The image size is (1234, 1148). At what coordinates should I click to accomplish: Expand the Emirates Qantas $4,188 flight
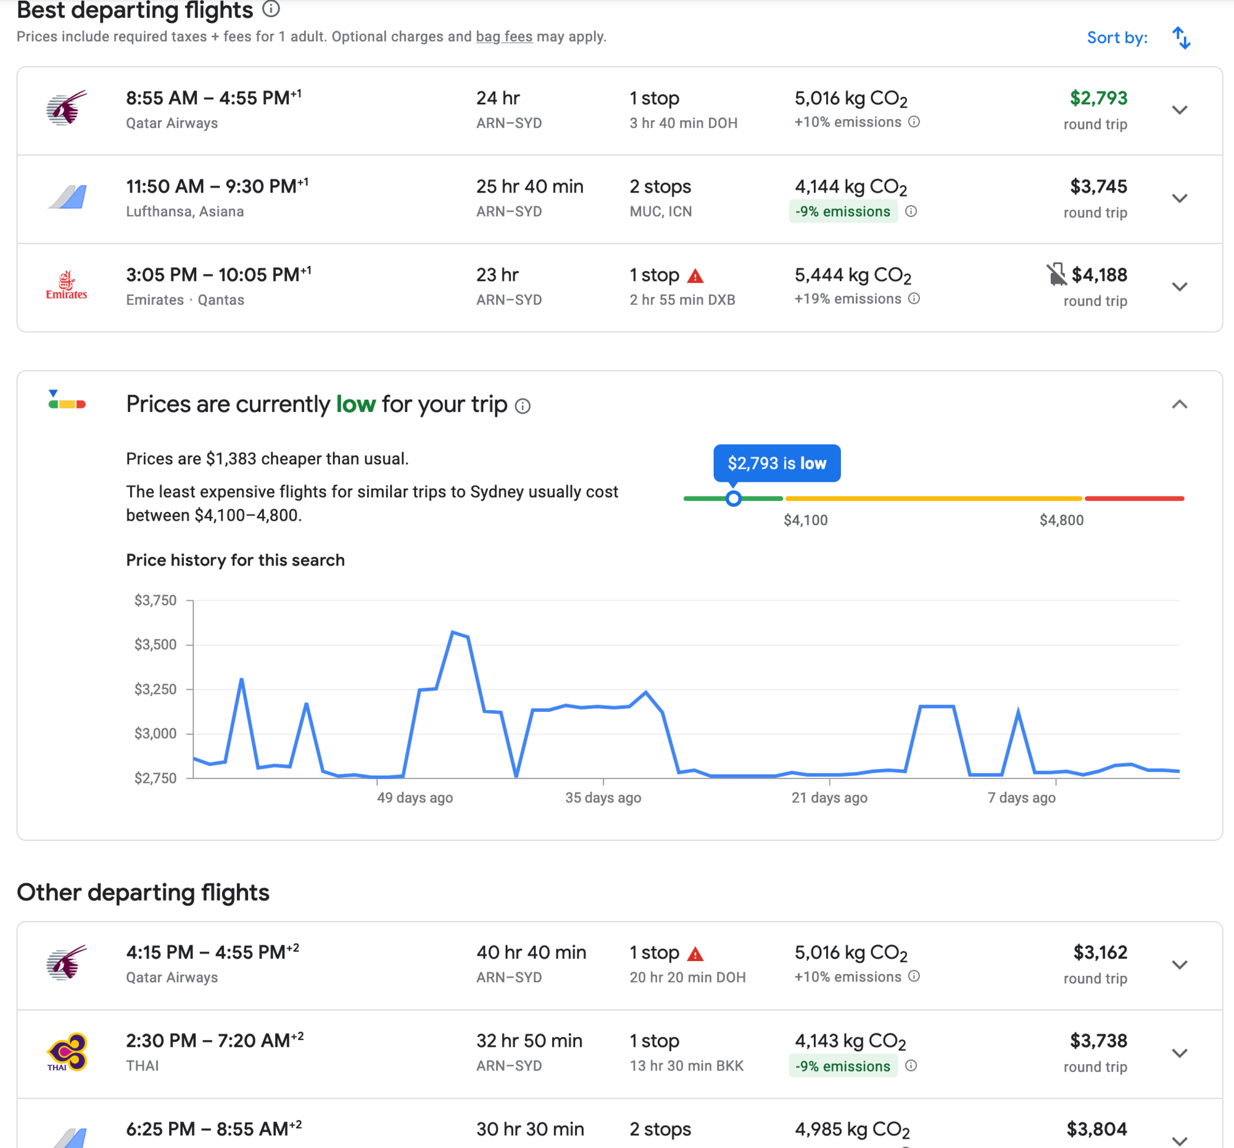1178,287
